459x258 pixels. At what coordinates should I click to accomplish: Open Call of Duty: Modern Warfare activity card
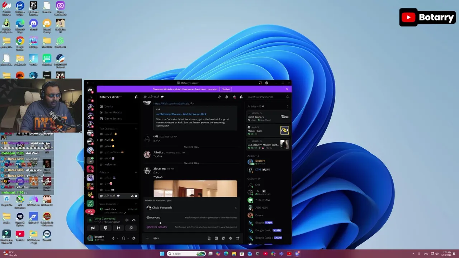[x=268, y=145]
